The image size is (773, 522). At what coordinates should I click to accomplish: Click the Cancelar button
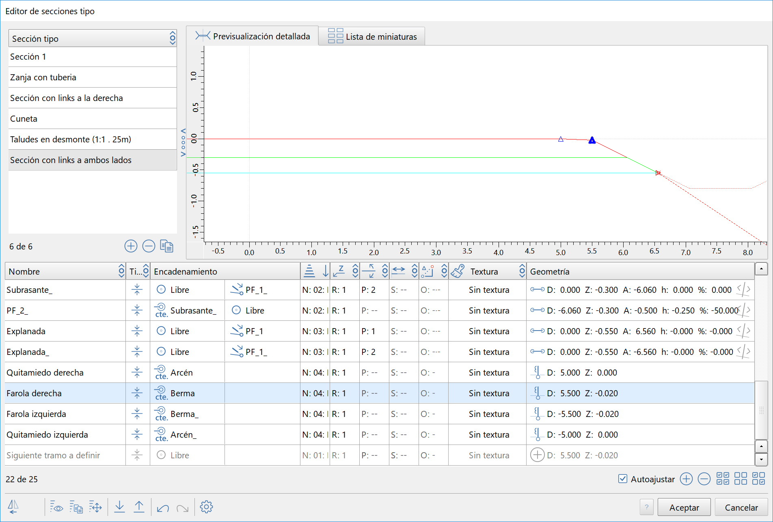(x=741, y=507)
